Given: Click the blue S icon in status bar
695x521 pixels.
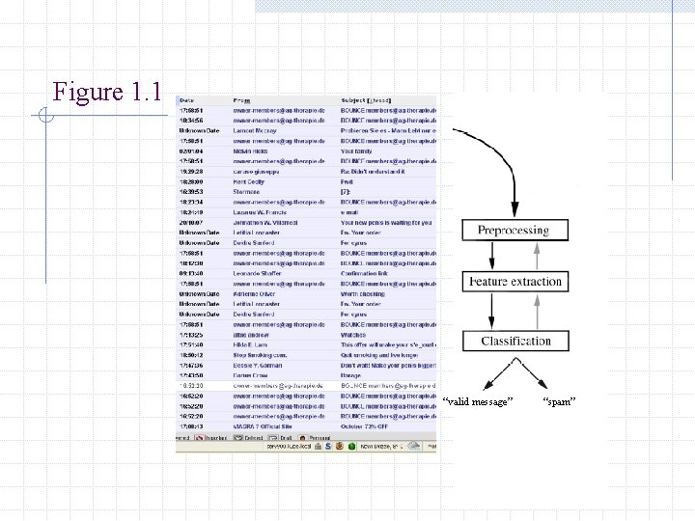Looking at the screenshot, I should [x=328, y=446].
